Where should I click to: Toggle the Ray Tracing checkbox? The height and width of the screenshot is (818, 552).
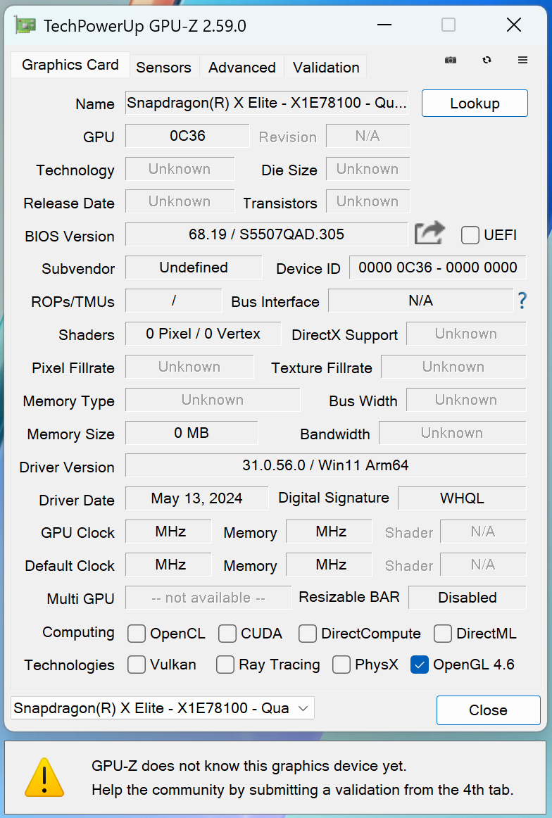point(225,665)
